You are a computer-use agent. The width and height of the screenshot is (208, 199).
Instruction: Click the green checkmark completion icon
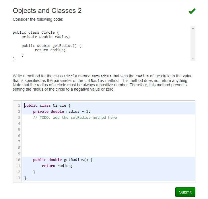(192, 11)
